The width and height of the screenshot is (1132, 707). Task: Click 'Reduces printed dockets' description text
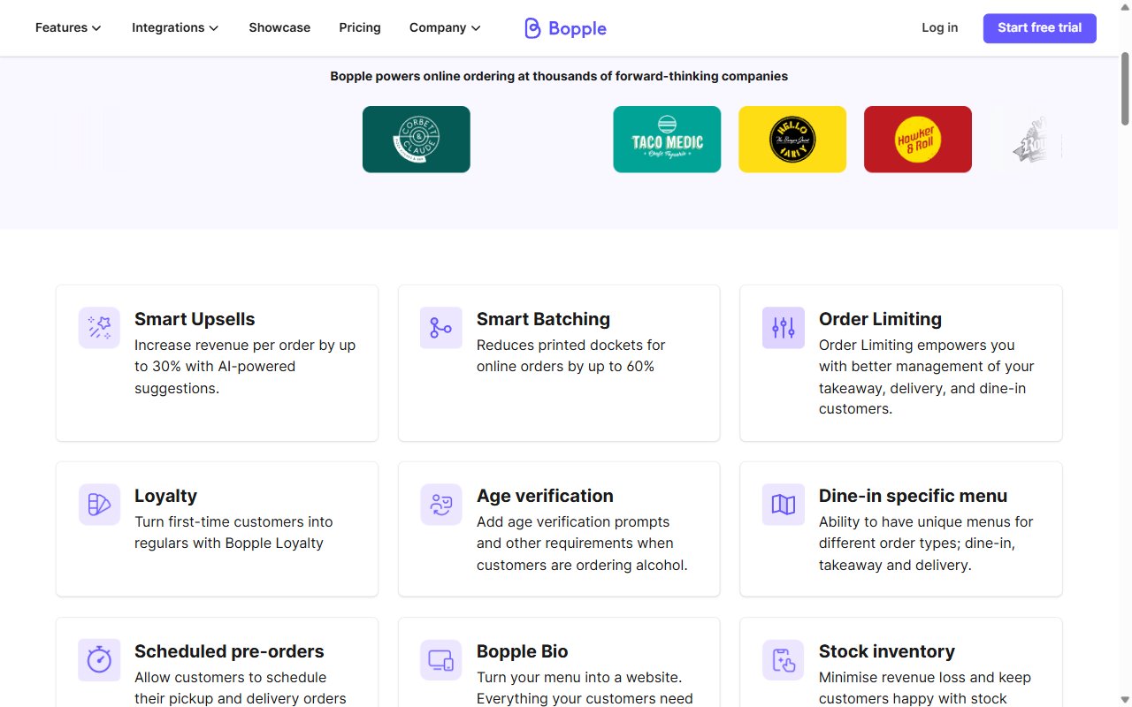570,355
